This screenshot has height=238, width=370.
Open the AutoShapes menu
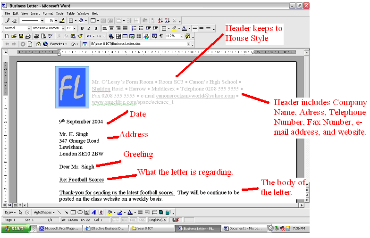(44, 212)
